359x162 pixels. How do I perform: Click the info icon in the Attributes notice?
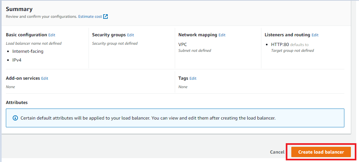15,118
